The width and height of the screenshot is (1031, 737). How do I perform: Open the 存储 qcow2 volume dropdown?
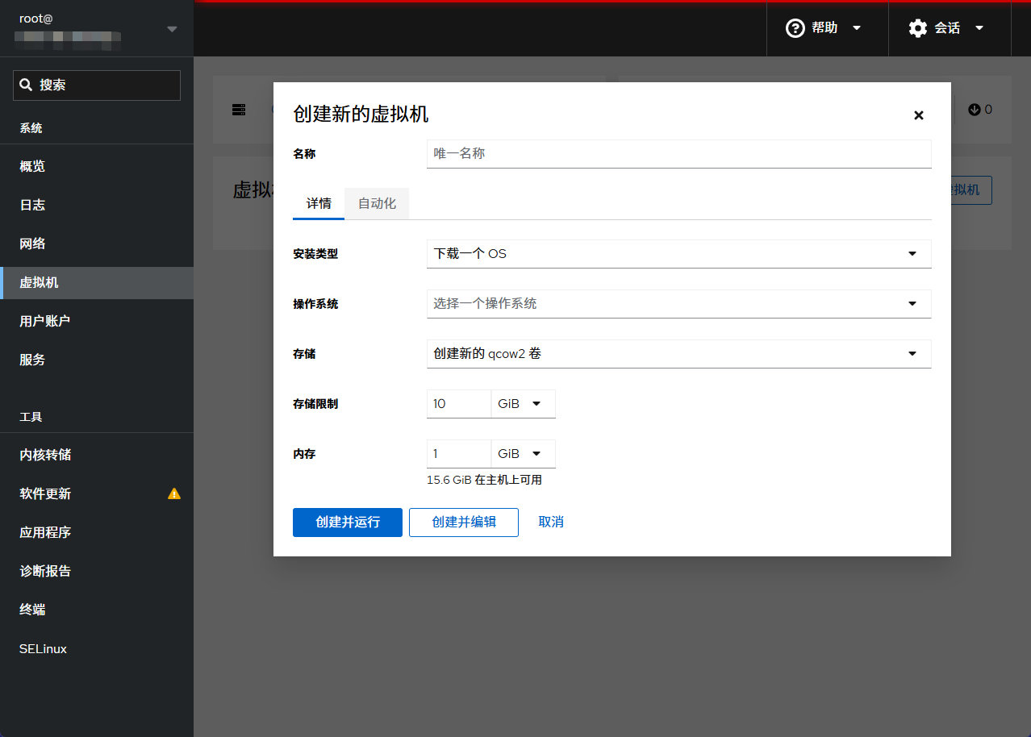(x=678, y=353)
